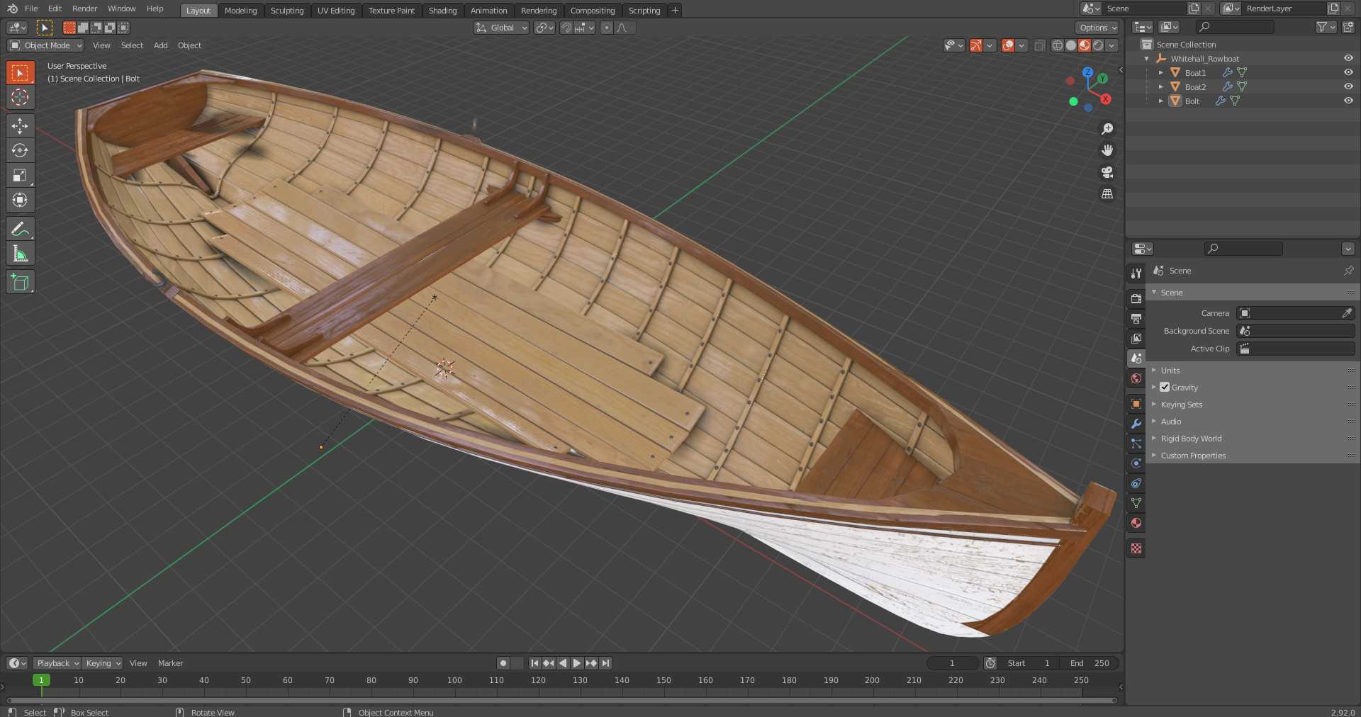
Task: Toggle auto keying record button
Action: pos(503,663)
